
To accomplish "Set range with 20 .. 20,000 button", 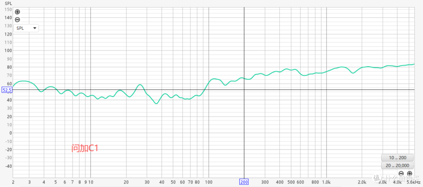I will tap(398, 165).
